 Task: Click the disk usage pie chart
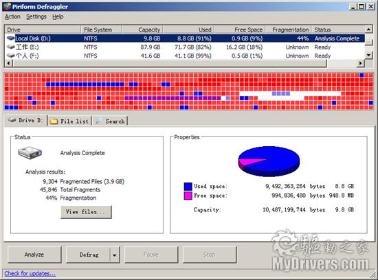(x=269, y=161)
